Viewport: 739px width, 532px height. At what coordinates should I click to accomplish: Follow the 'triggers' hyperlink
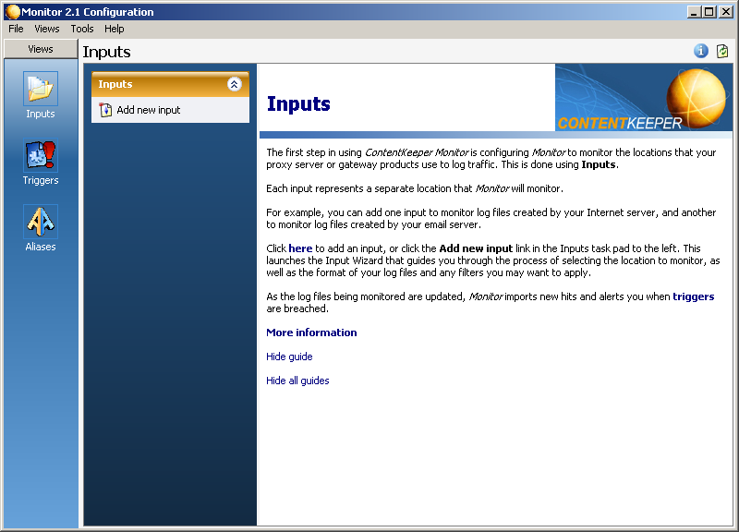point(694,296)
